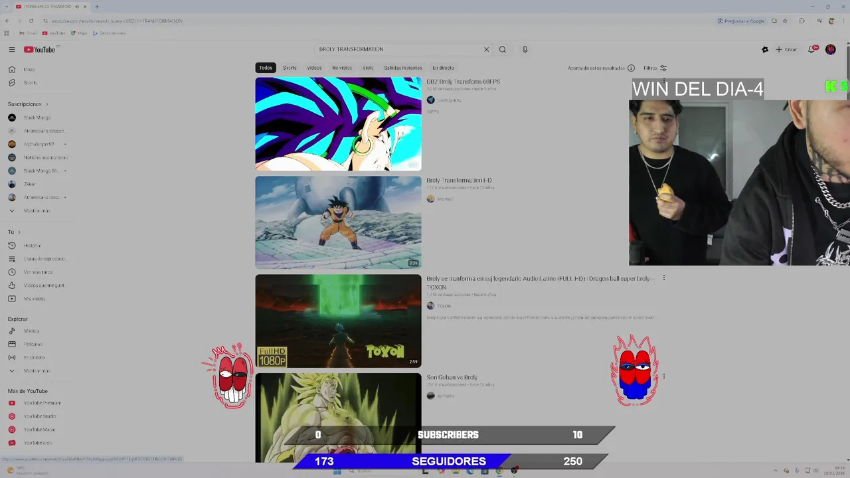This screenshot has width=850, height=478.
Task: Start voice search with microphone icon
Action: 525,49
